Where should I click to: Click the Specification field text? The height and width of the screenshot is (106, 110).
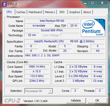pos(64,41)
